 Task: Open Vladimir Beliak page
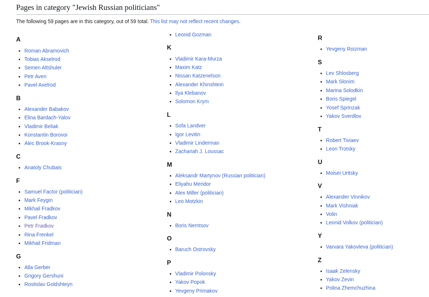point(41,126)
